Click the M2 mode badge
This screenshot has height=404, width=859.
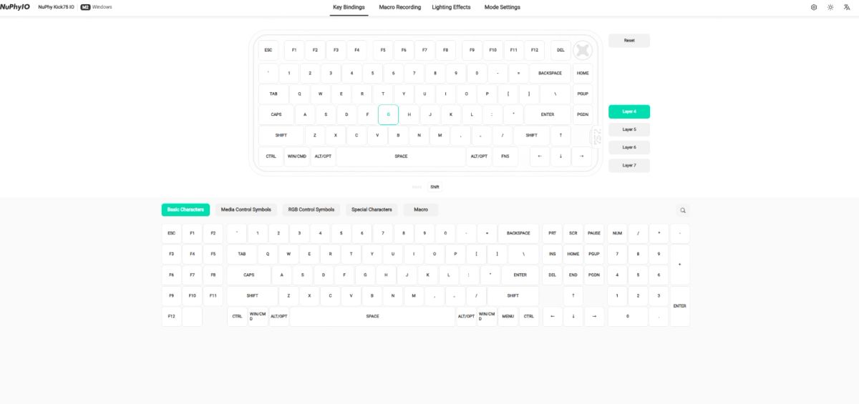pyautogui.click(x=85, y=7)
